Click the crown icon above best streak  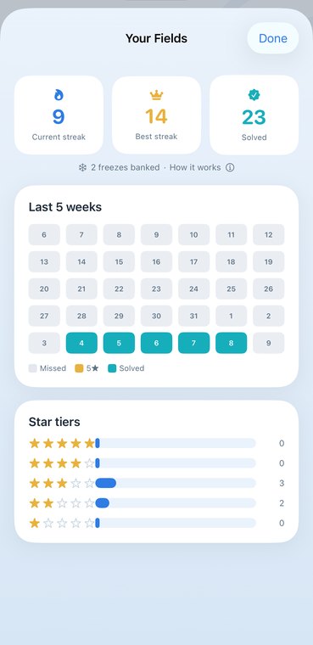point(156,95)
